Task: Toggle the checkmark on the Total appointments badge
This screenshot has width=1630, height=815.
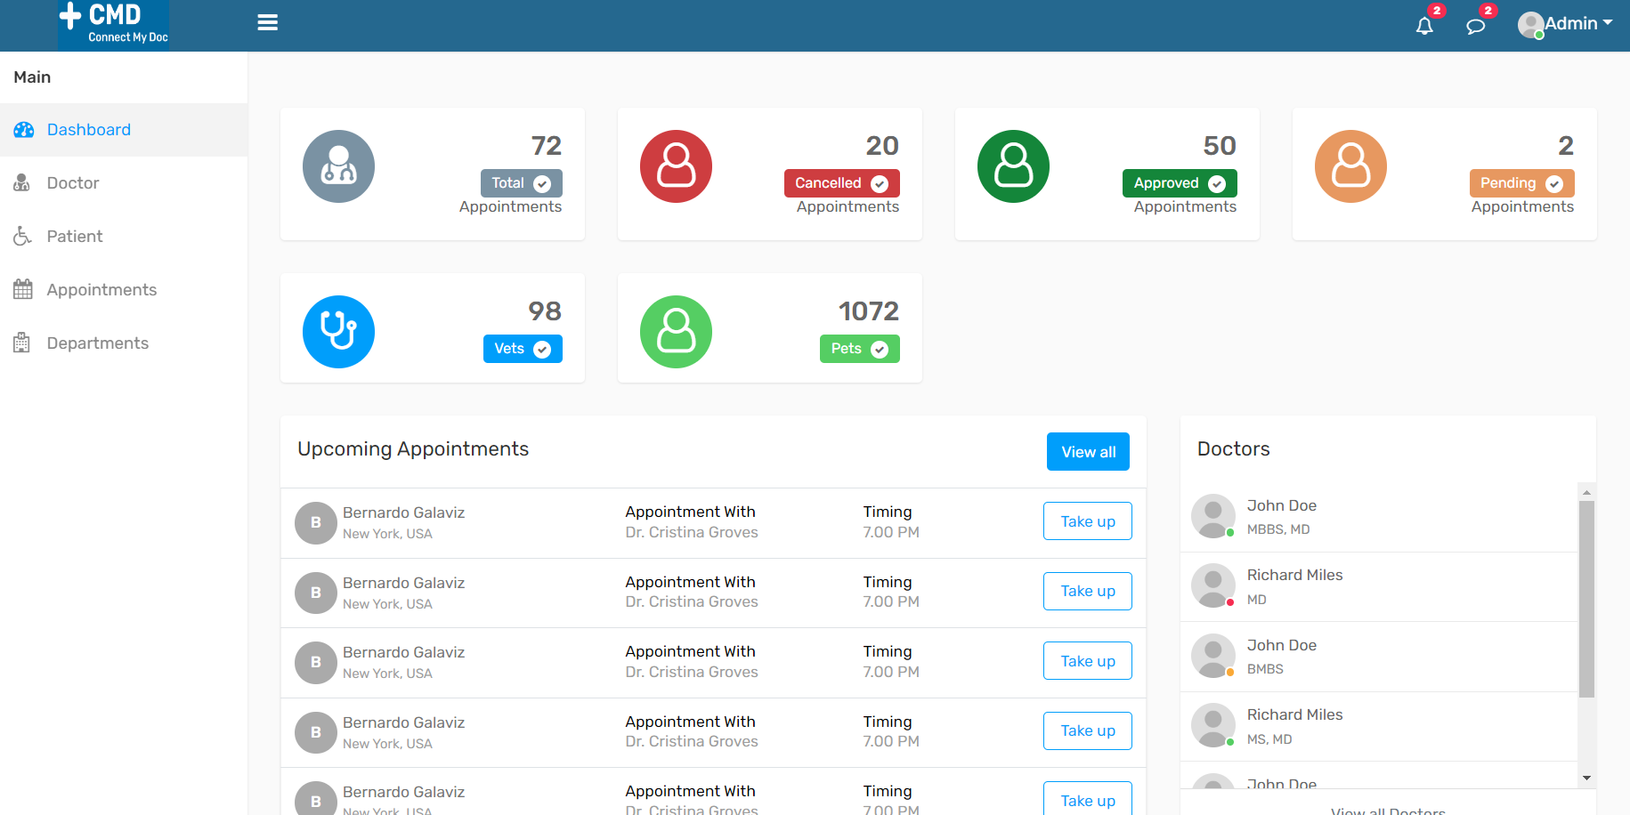Action: (544, 183)
